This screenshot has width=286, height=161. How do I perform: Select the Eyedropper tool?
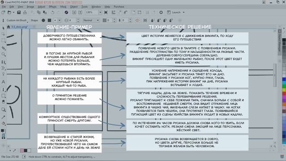[x=3, y=117]
